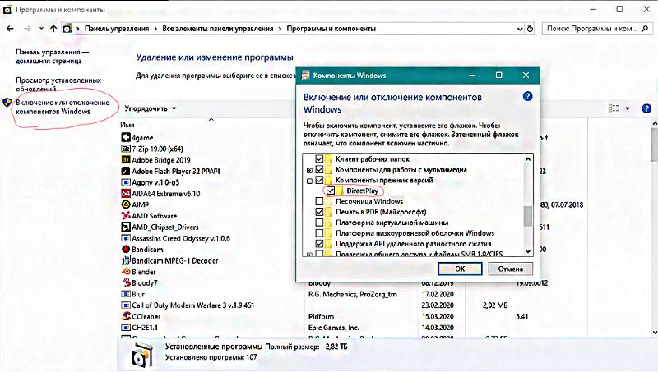Click 'Epic Games, Inc.' publisher cell

tap(334, 328)
